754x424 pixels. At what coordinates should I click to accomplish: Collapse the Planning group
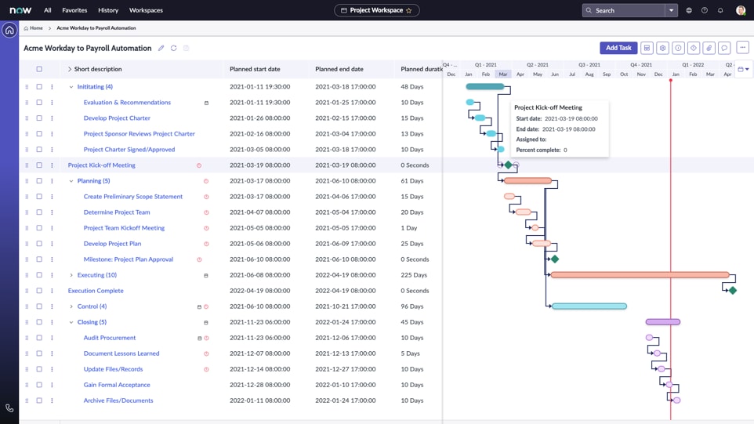click(71, 181)
